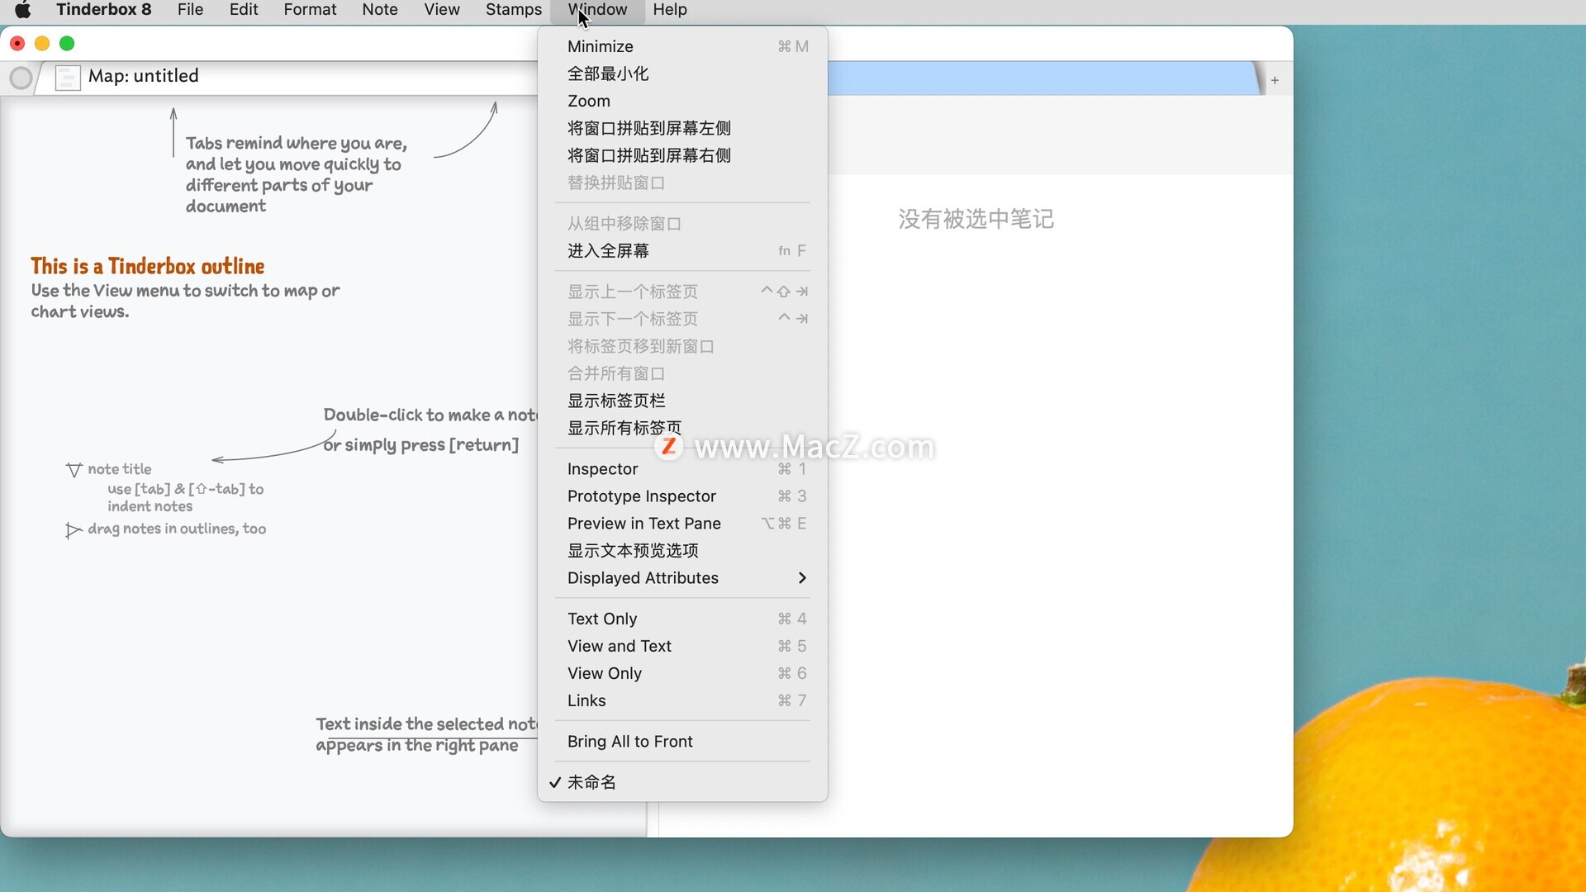This screenshot has width=1586, height=892.
Task: Close the Window menu in menu bar
Action: click(597, 10)
